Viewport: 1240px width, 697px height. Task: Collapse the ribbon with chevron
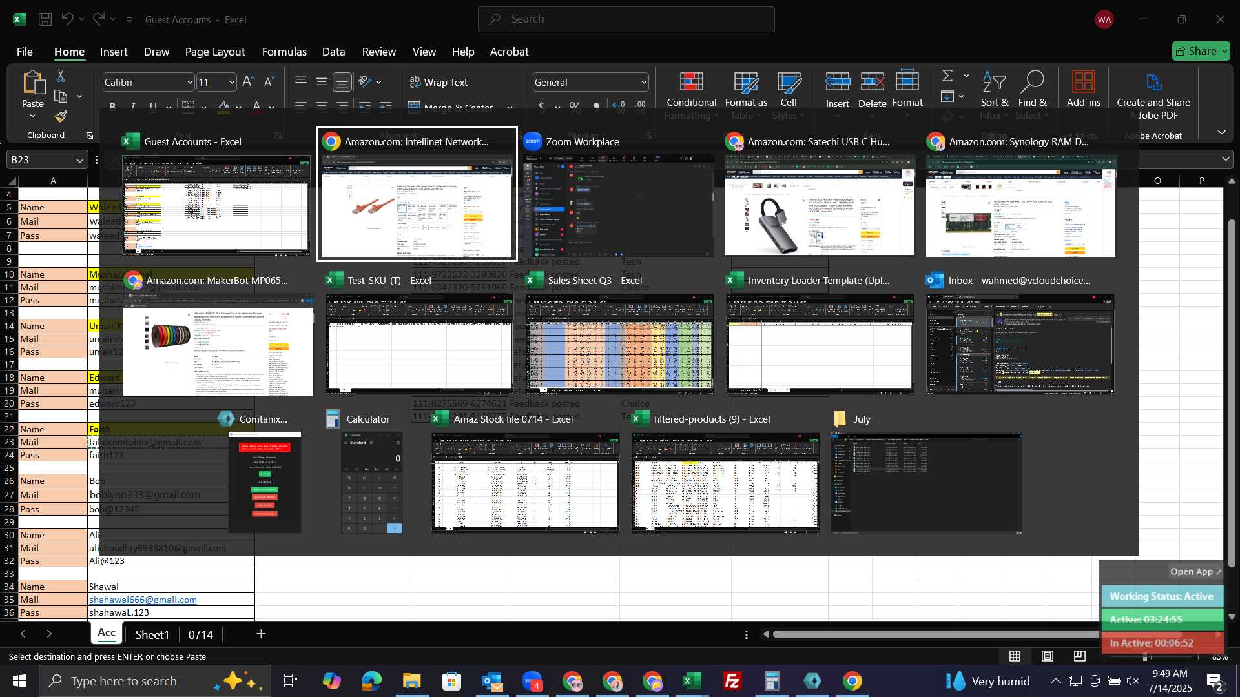[x=1221, y=132]
